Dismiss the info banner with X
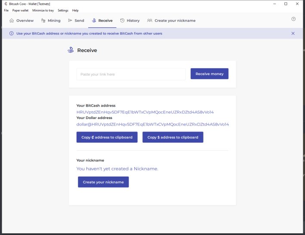305x235 pixels. pos(293,34)
